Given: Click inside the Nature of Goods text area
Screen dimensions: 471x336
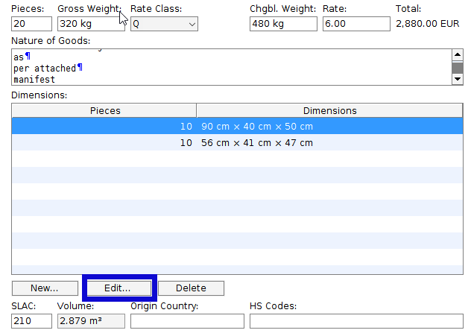Looking at the screenshot, I should 231,67.
